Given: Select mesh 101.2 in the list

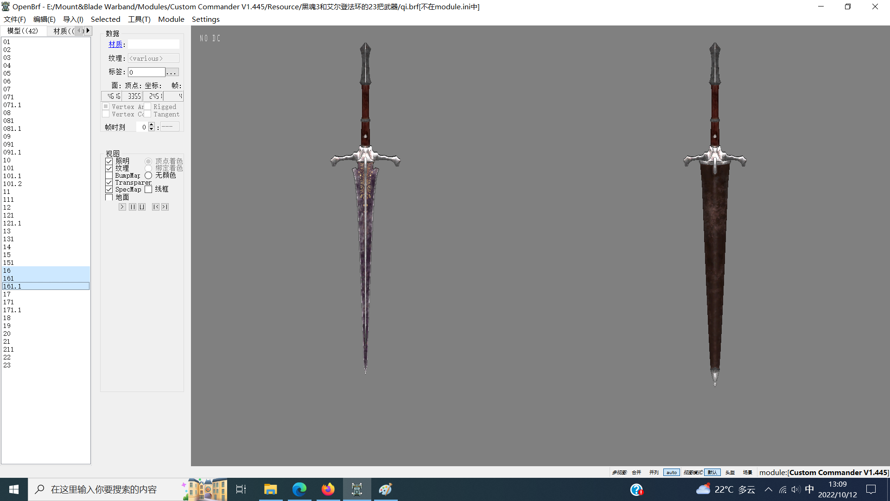Looking at the screenshot, I should click(45, 184).
